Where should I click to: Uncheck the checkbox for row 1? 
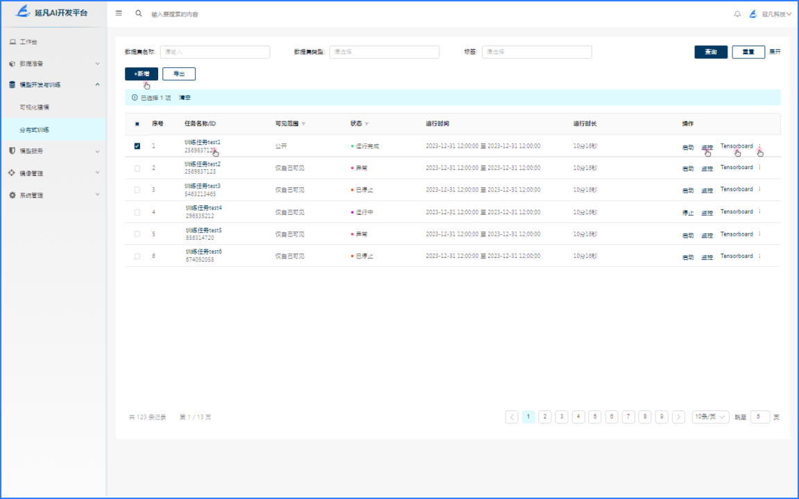point(137,146)
